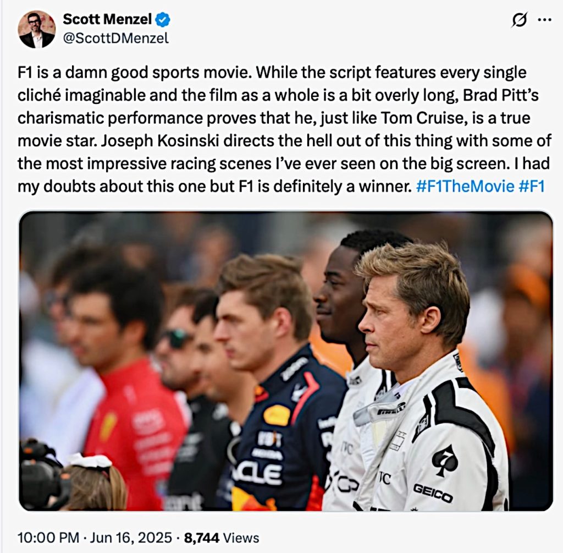
Task: Click the Jun 16, 2025 date
Action: pyautogui.click(x=131, y=538)
